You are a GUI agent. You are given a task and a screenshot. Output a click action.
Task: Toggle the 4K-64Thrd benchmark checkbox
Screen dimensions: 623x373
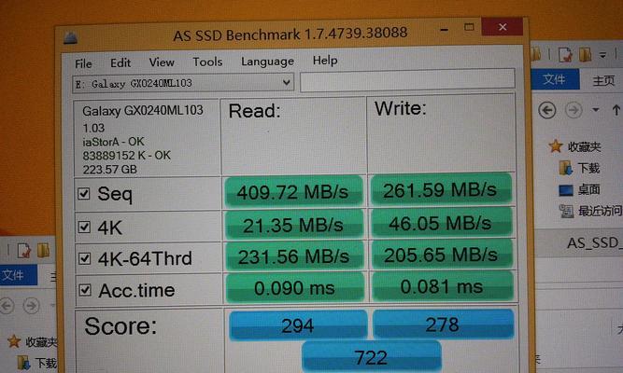pos(85,258)
